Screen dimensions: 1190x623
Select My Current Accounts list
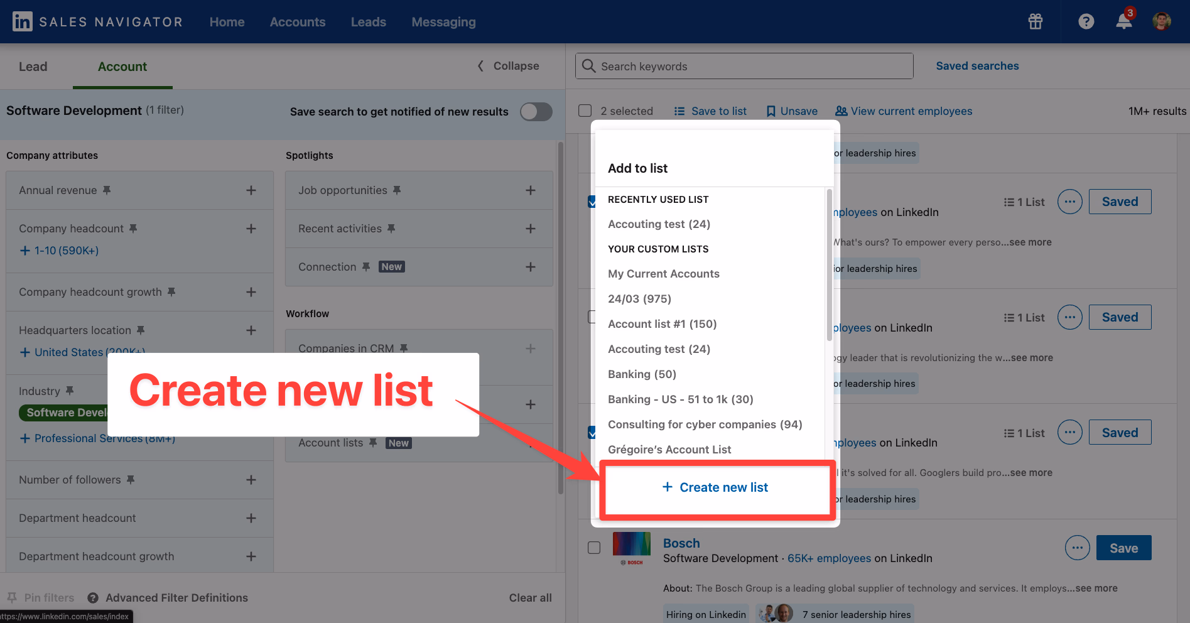click(x=664, y=274)
